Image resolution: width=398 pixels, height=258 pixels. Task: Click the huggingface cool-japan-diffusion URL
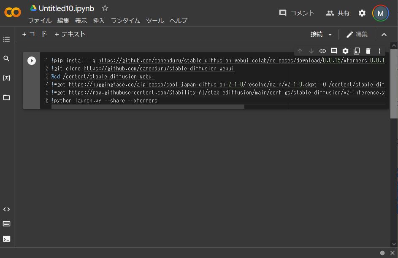pyautogui.click(x=192, y=84)
